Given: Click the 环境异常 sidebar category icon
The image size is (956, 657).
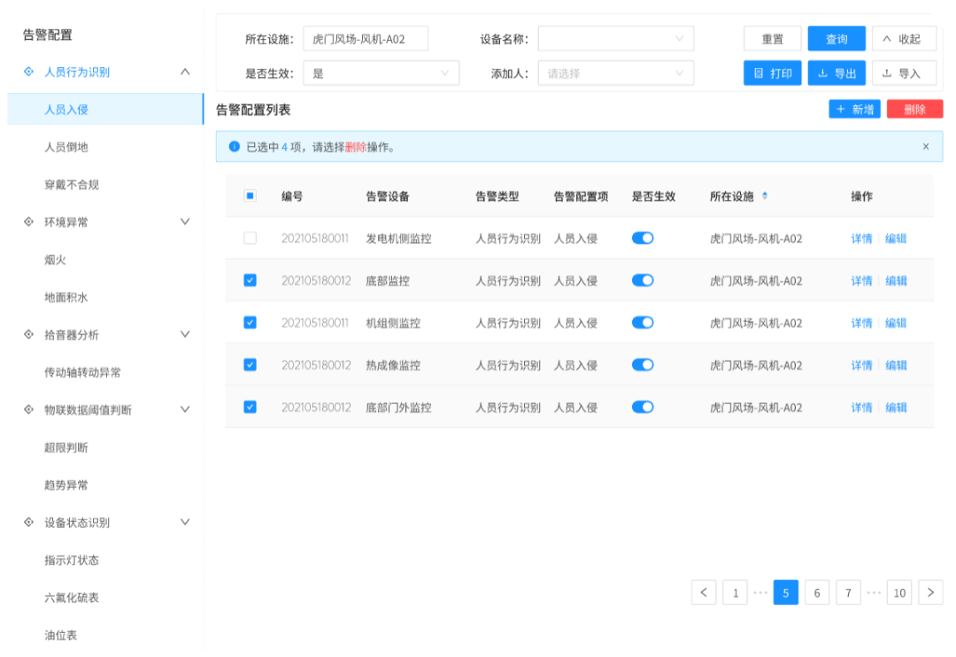Looking at the screenshot, I should [28, 222].
